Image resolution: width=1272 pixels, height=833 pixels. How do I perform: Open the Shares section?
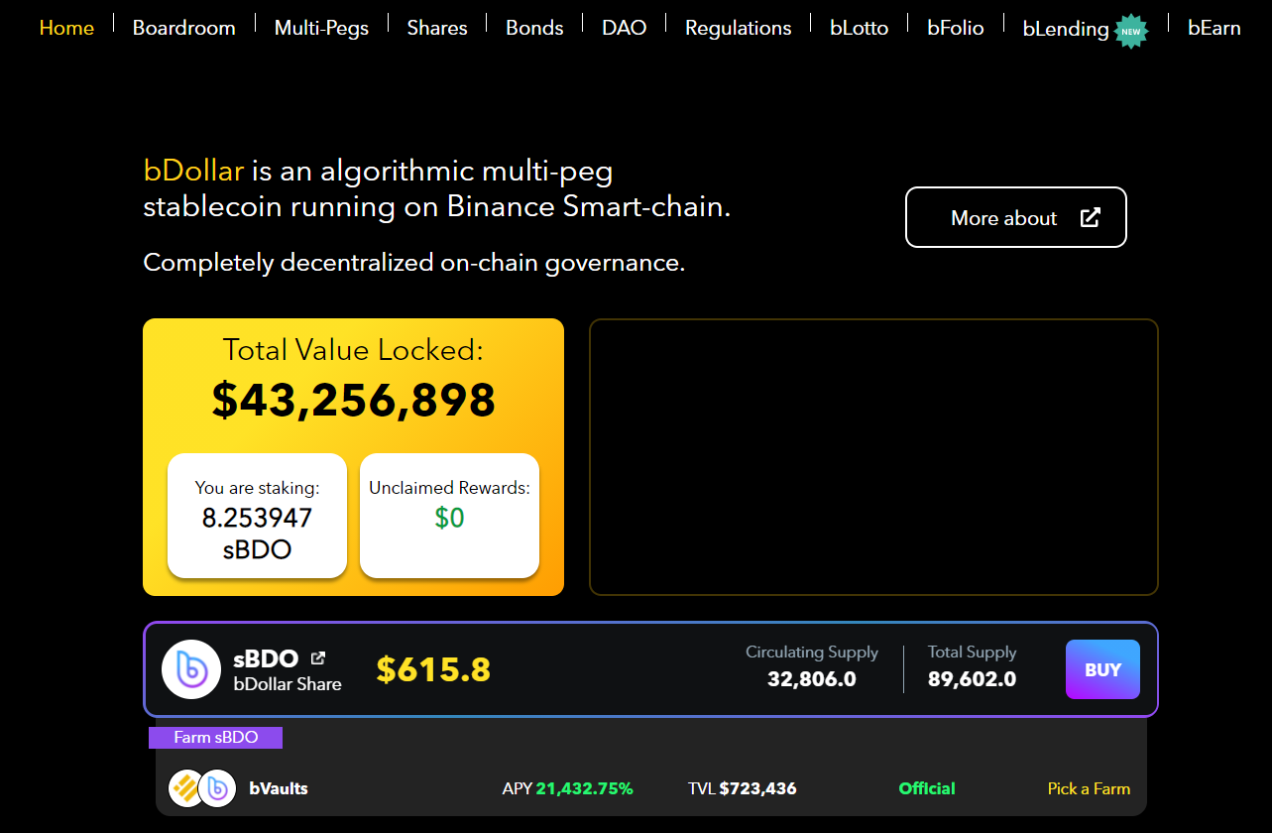(437, 28)
